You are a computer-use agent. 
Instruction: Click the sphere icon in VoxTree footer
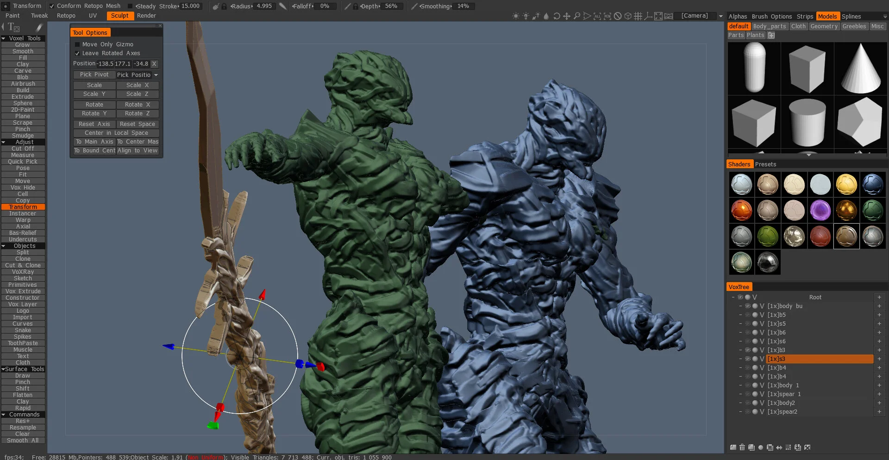coord(761,447)
